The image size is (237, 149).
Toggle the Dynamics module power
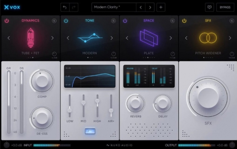pyautogui.click(x=7, y=20)
